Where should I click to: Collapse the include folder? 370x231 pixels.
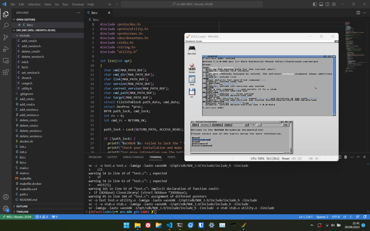pos(25,35)
